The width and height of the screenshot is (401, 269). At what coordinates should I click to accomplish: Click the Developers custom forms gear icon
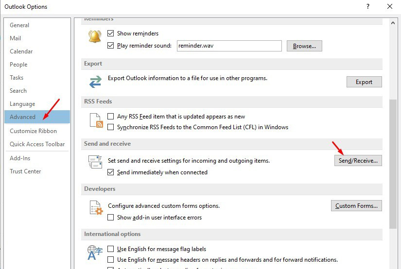coord(96,208)
